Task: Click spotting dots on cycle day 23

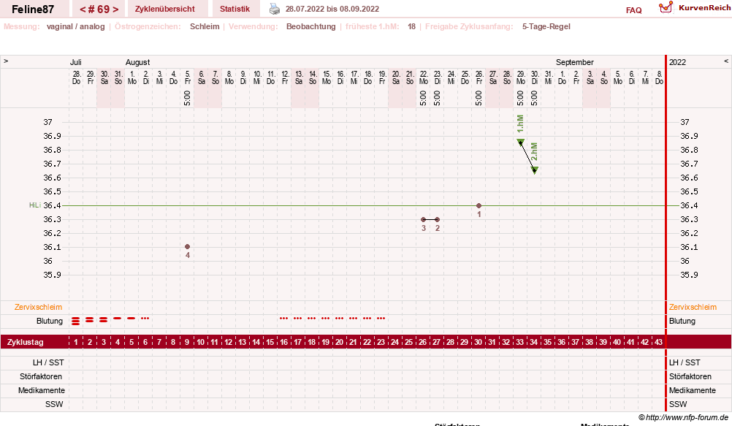Action: (x=381, y=318)
